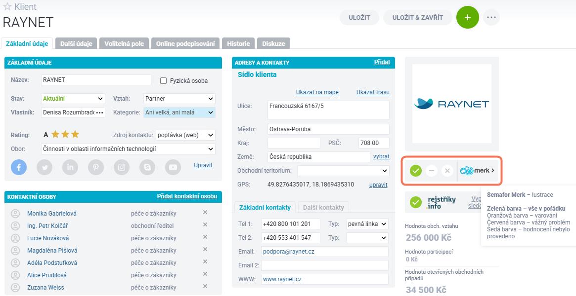This screenshot has width=576, height=296.
Task: Click the RAYNET company logo image
Action: (452, 104)
